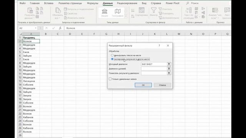Click Поместить результат в диапазон field

click(x=154, y=73)
